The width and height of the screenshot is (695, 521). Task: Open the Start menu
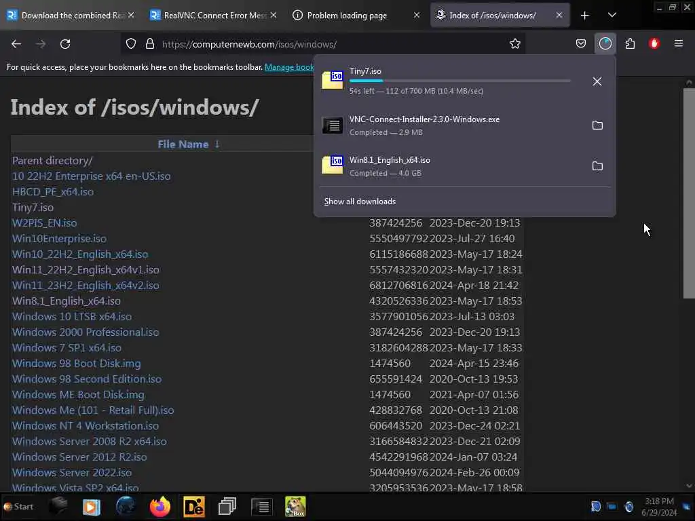click(18, 507)
